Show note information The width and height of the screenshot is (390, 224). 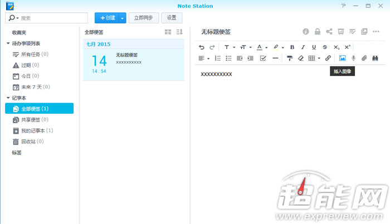click(x=306, y=32)
